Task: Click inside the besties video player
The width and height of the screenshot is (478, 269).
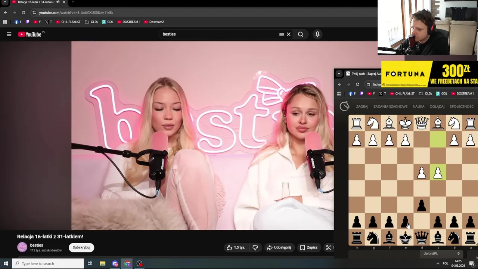Action: (x=202, y=136)
